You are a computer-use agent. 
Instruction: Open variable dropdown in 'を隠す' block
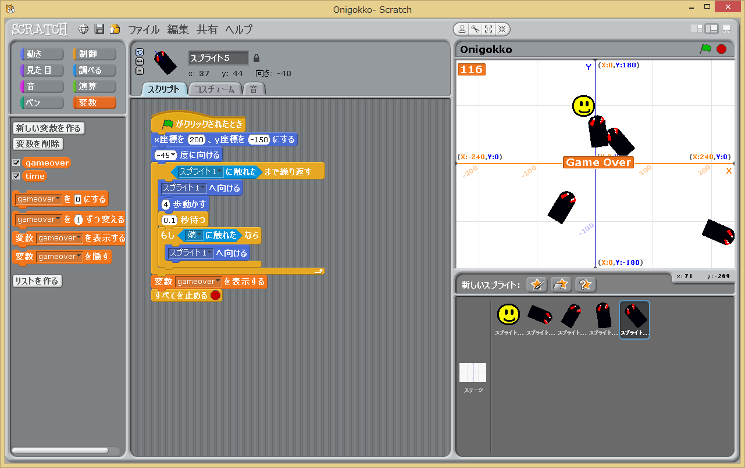pos(59,257)
